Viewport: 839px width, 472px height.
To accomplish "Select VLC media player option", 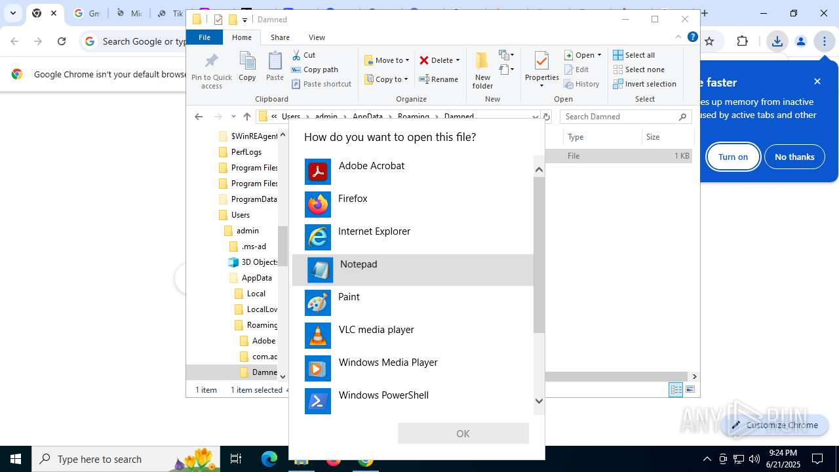I will (x=413, y=336).
